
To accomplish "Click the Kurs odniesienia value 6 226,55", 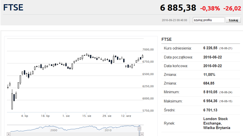I will click(x=210, y=48).
